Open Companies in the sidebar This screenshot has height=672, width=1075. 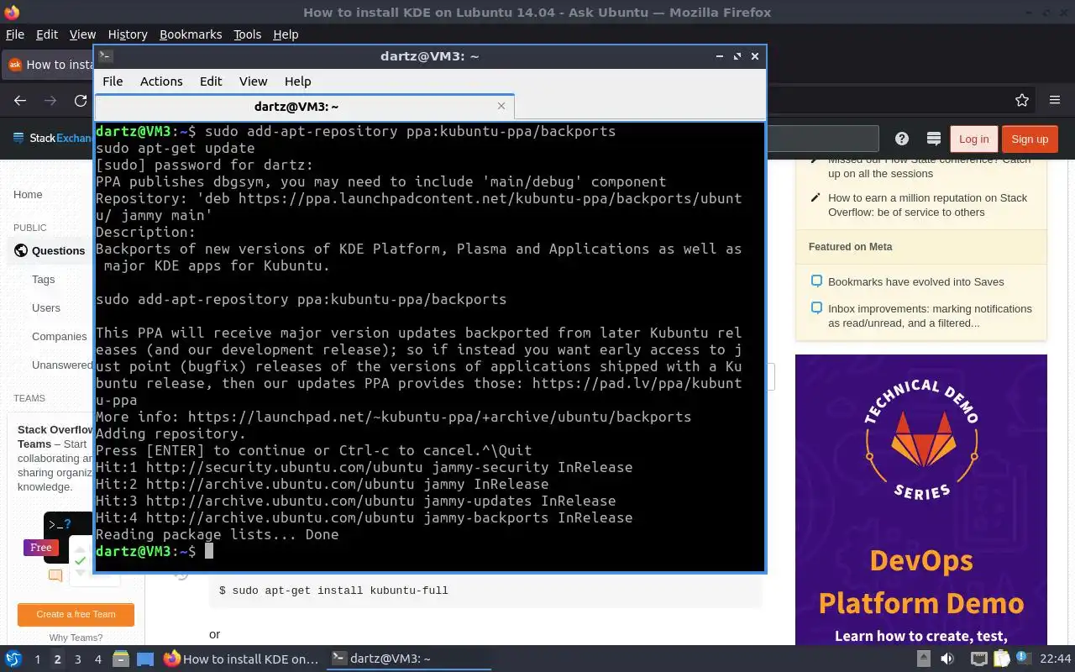click(x=60, y=336)
